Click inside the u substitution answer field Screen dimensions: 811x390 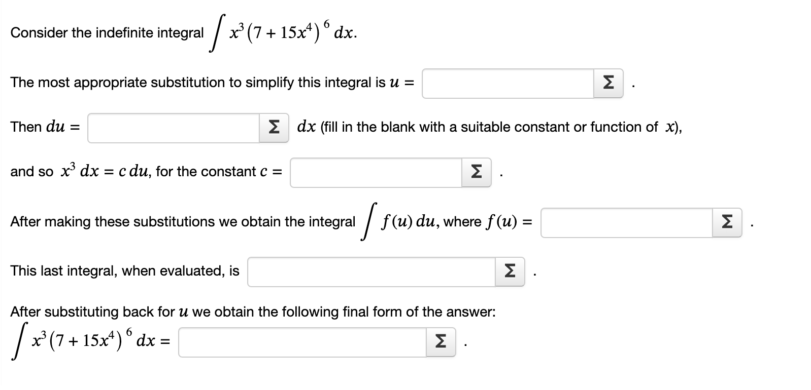(x=508, y=83)
